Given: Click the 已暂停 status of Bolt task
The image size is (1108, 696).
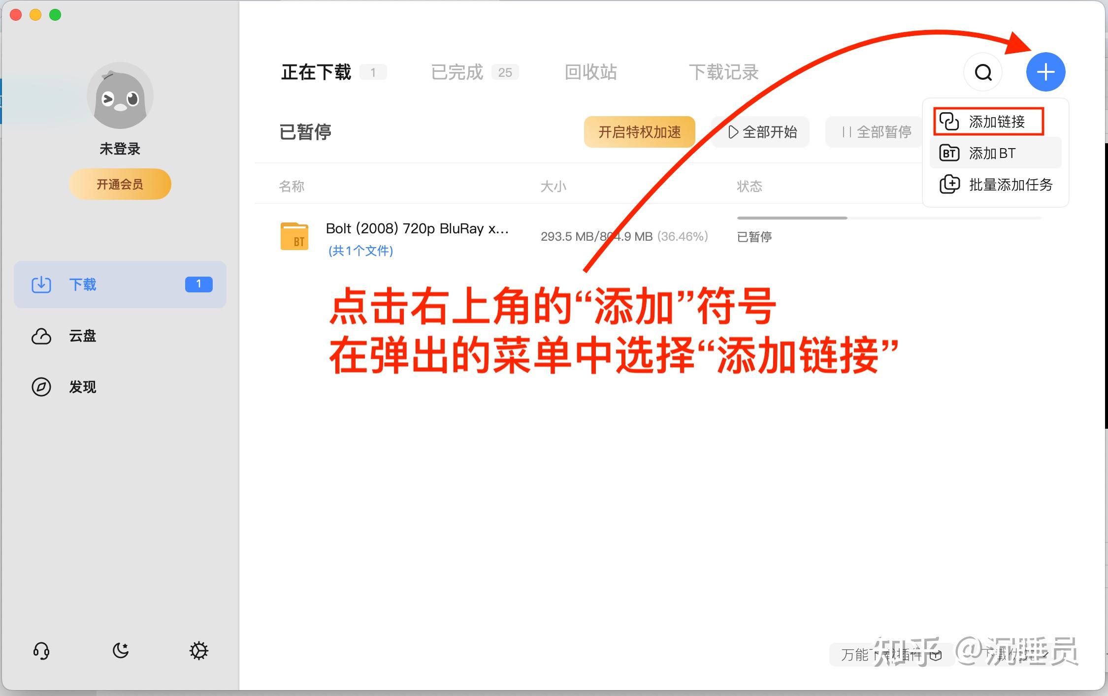Looking at the screenshot, I should click(754, 237).
